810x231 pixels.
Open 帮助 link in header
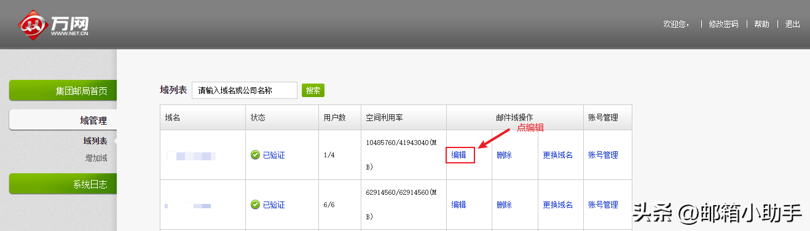(761, 24)
